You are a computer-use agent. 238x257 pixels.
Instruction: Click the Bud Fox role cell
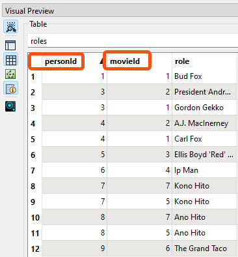point(204,76)
